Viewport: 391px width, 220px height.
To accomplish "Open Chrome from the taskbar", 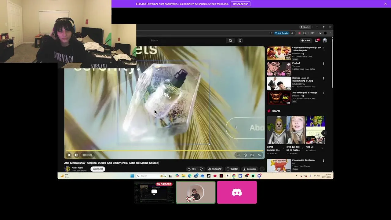I will (x=234, y=176).
